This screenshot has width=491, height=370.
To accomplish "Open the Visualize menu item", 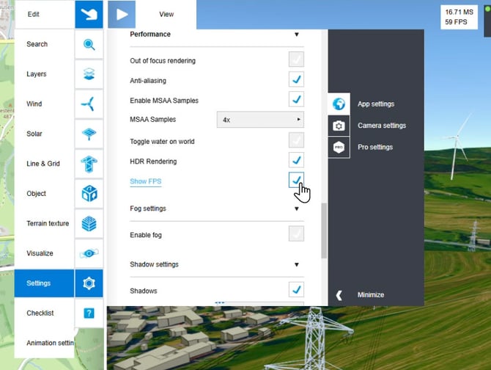I will (x=40, y=253).
